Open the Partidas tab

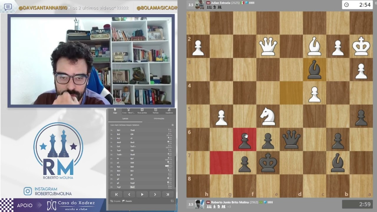click(156, 111)
